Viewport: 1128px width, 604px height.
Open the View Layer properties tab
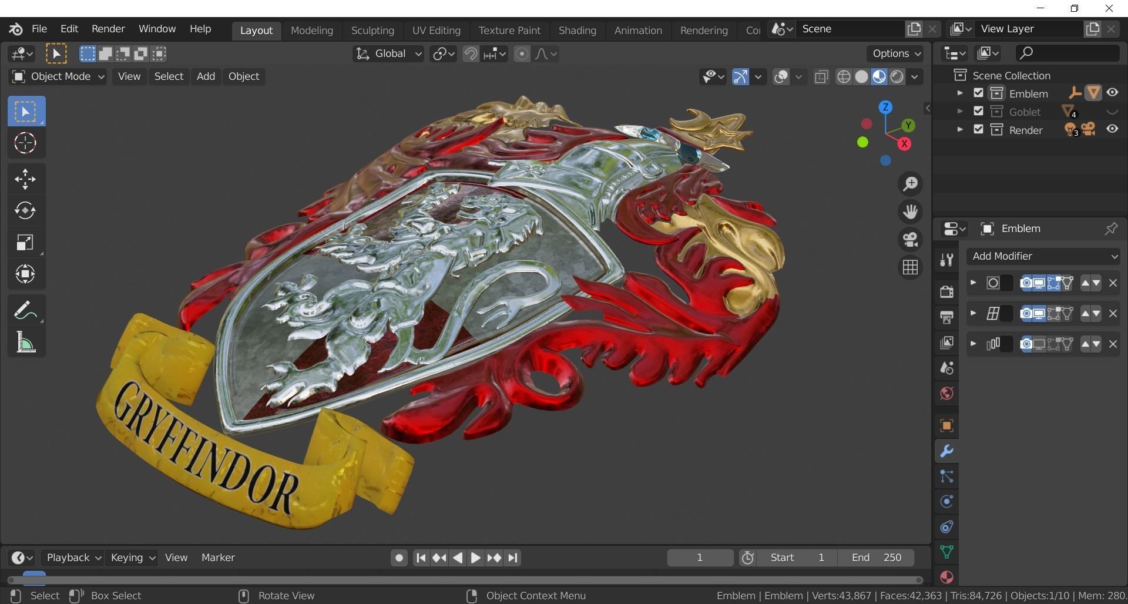coord(946,343)
